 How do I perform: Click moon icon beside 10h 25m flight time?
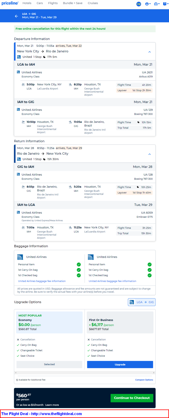click(138, 187)
